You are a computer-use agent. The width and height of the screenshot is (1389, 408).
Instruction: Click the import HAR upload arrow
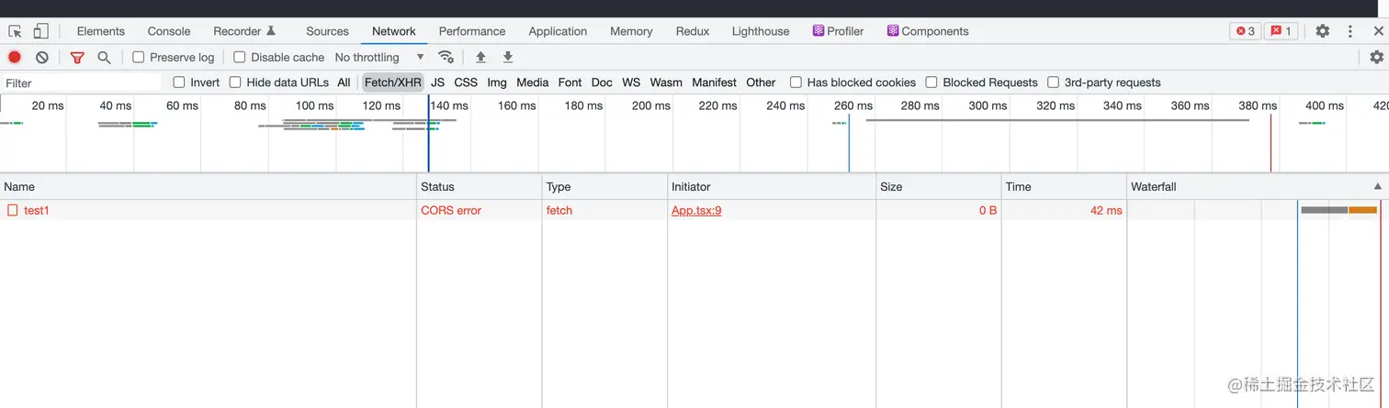point(480,57)
